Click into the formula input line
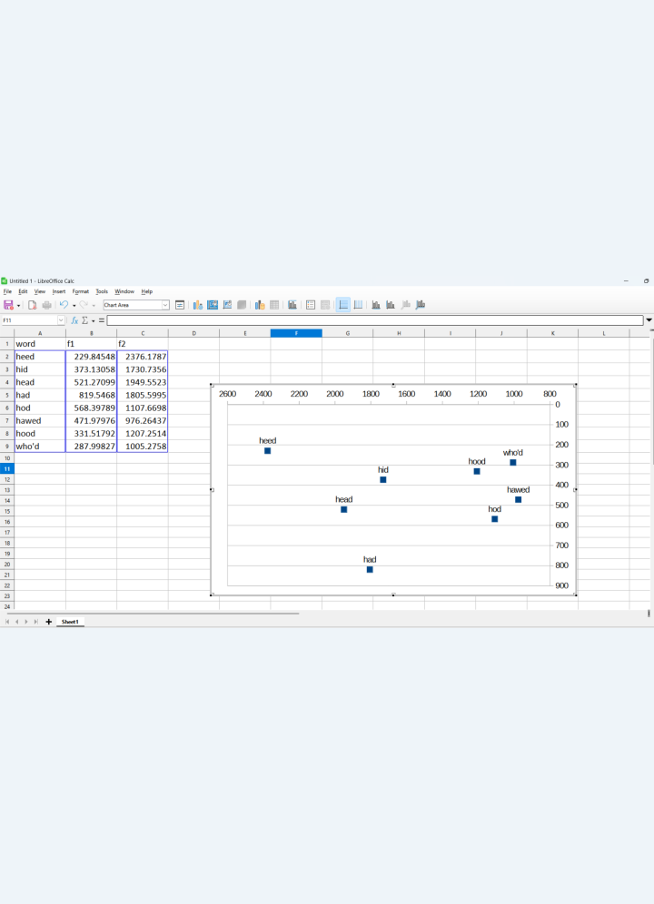 tap(374, 320)
